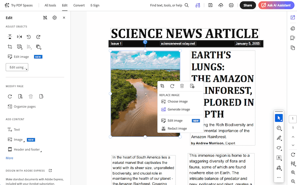Image resolution: width=297 pixels, height=185 pixels.
Task: Click the Share button
Action: 248,5
